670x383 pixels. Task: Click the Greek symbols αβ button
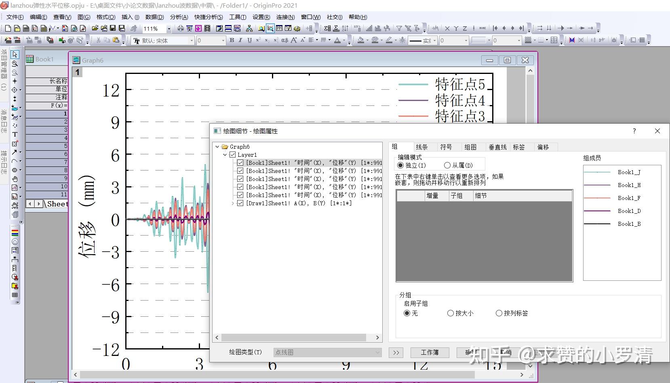point(284,40)
